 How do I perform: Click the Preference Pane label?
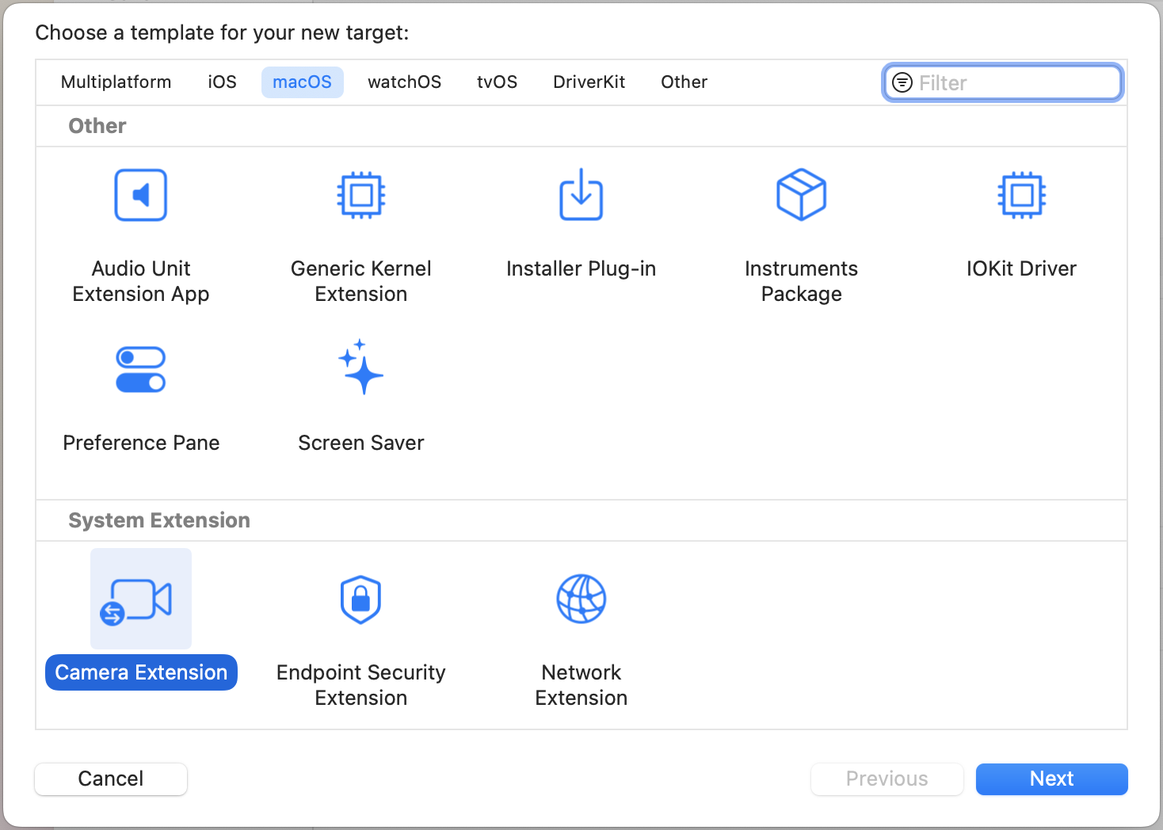(141, 443)
